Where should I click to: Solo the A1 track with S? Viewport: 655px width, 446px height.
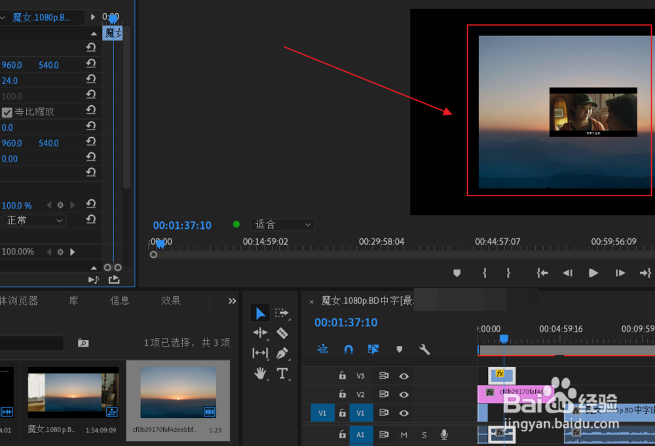424,435
